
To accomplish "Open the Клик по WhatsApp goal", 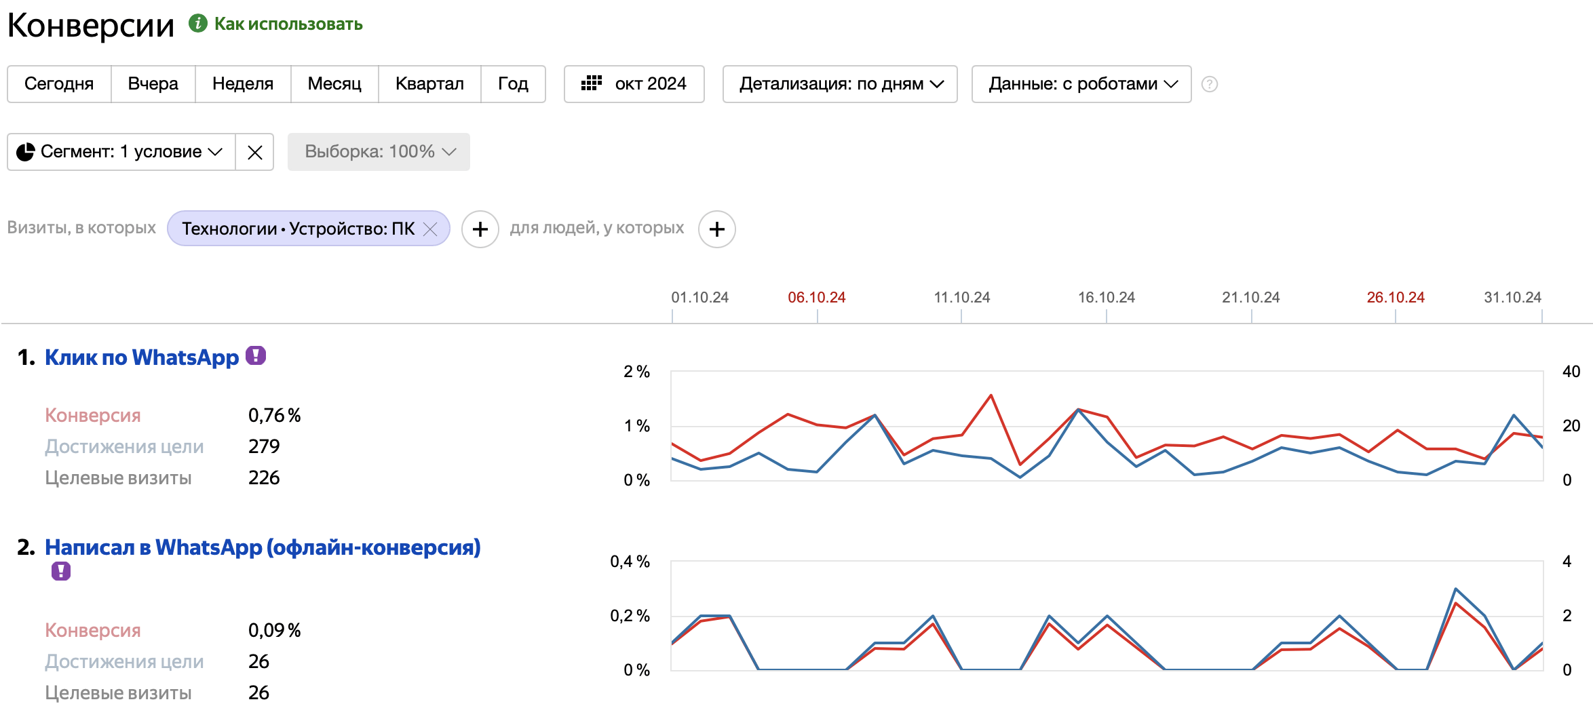I will (x=142, y=357).
